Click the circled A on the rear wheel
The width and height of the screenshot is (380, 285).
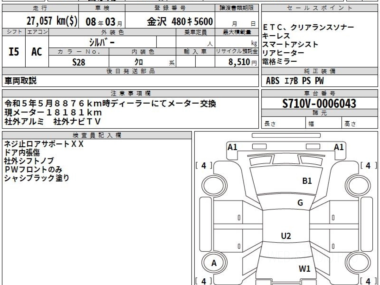(x=214, y=263)
